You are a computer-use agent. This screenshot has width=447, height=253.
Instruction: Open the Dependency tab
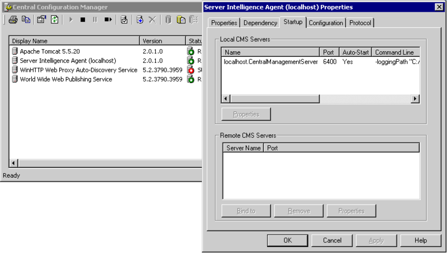pyautogui.click(x=260, y=23)
